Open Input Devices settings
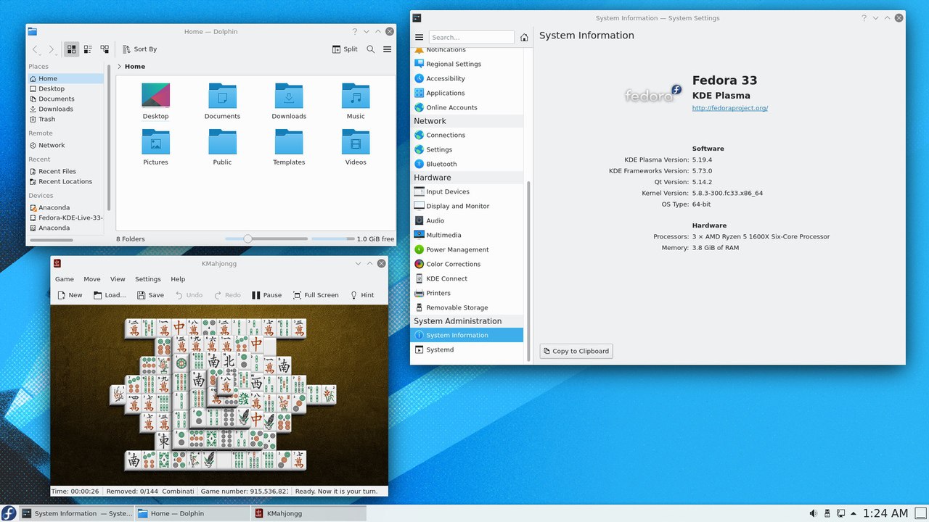This screenshot has height=522, width=929. [467, 191]
